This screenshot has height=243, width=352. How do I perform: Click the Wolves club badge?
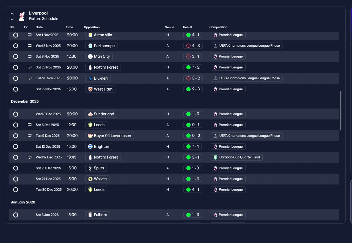click(x=90, y=179)
